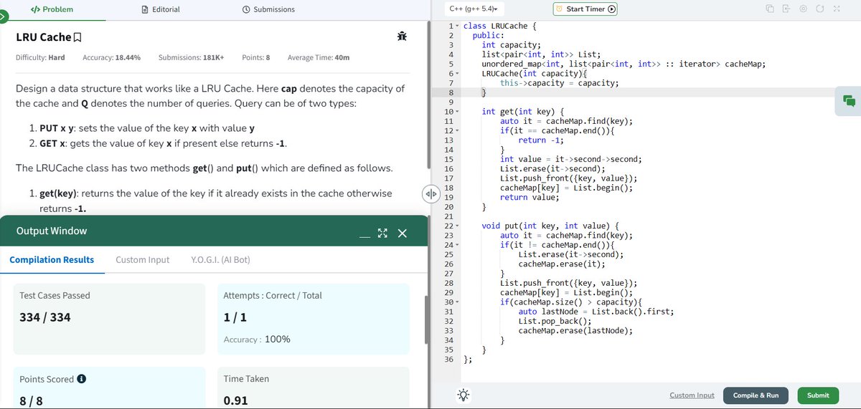Close the Output Window
The image size is (861, 409).
click(402, 234)
